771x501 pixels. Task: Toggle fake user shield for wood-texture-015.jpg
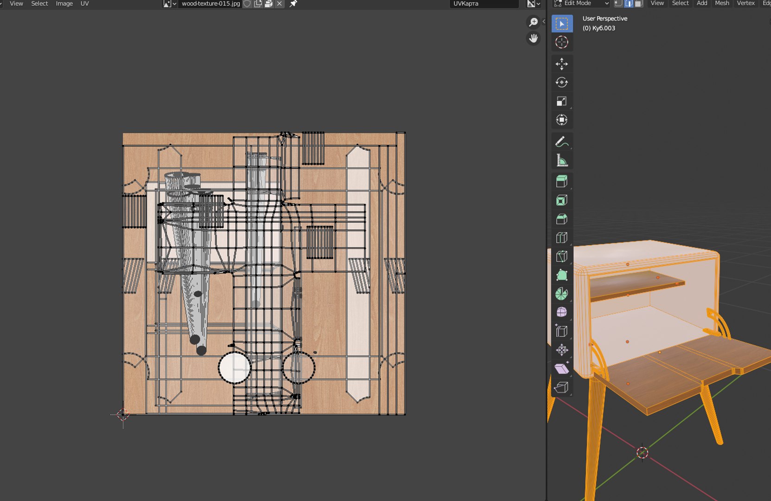click(247, 4)
